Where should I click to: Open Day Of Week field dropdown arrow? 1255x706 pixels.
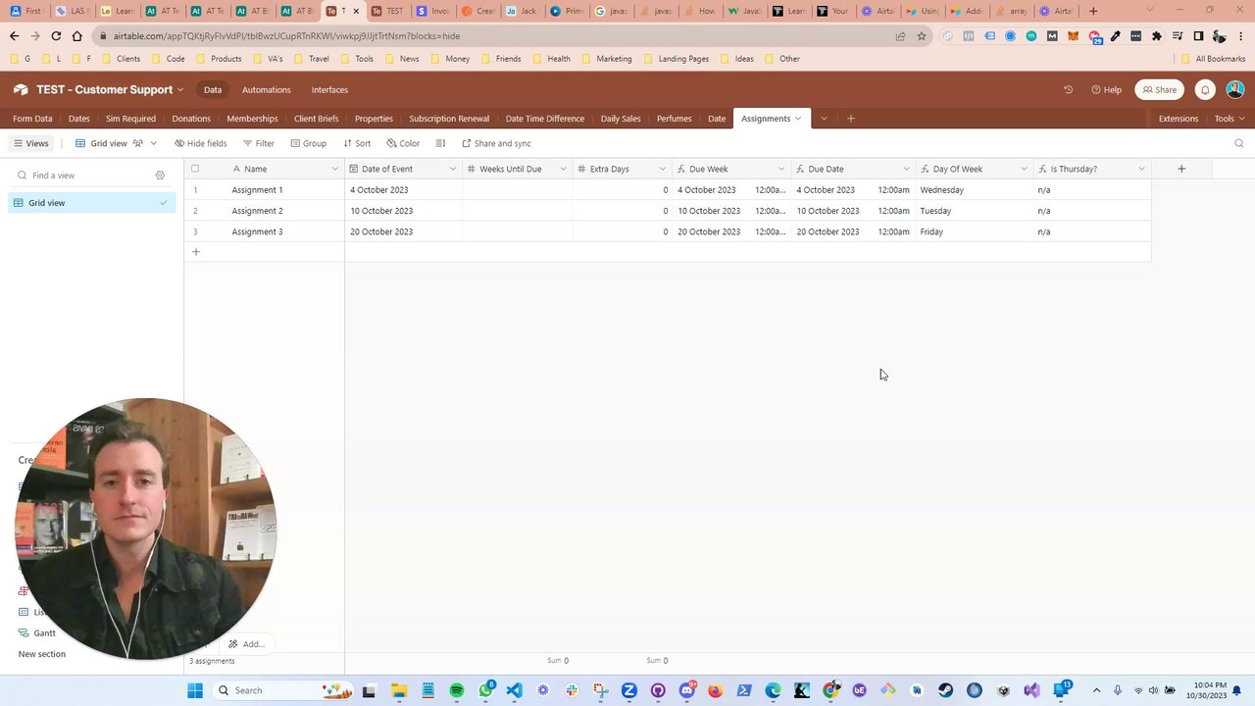coord(1024,169)
